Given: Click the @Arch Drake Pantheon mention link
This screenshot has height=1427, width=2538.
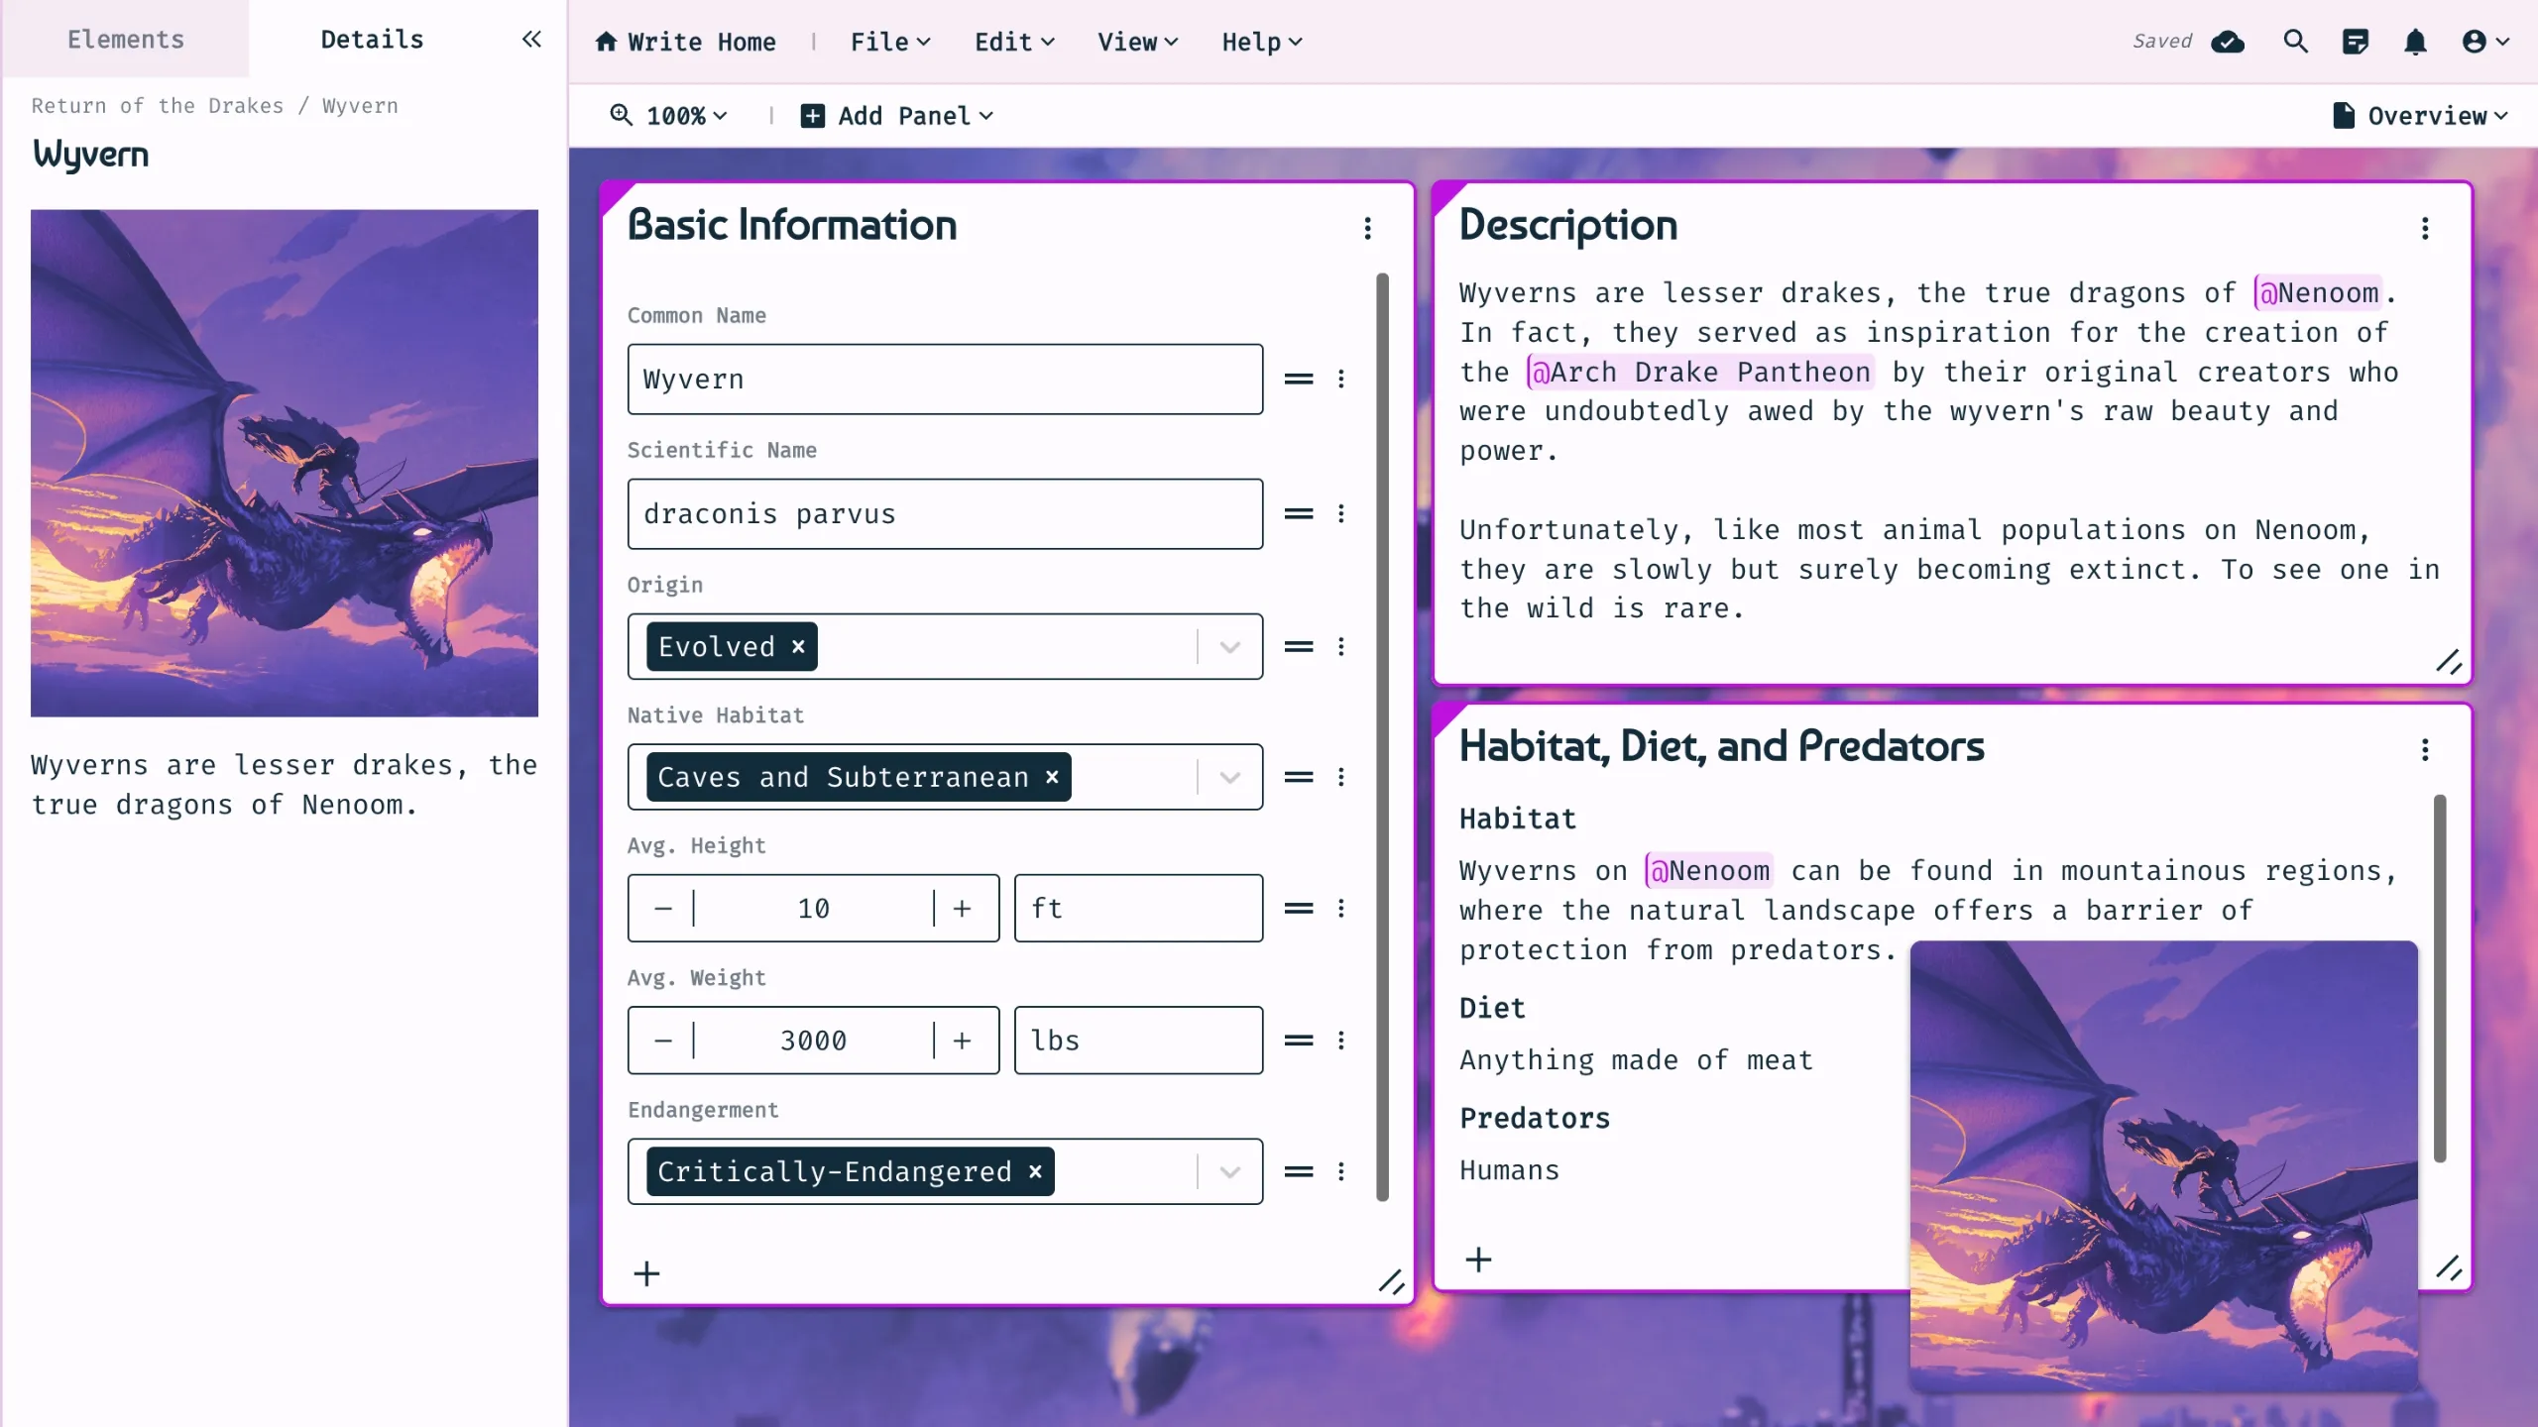Looking at the screenshot, I should coord(1699,373).
